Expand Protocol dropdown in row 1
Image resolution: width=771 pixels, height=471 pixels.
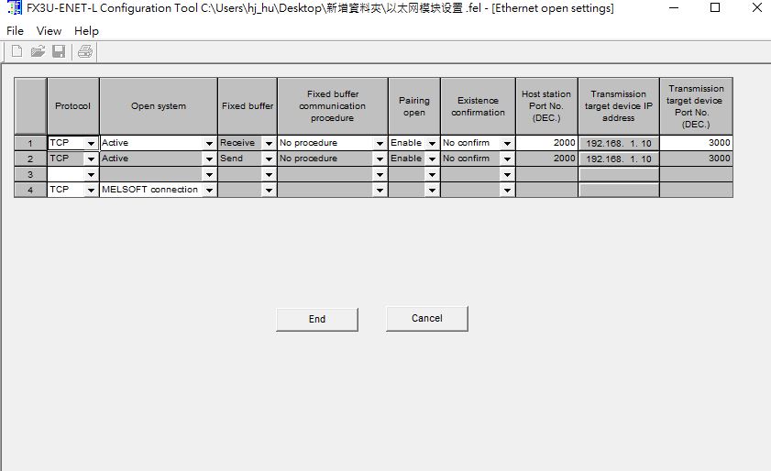[x=91, y=144]
